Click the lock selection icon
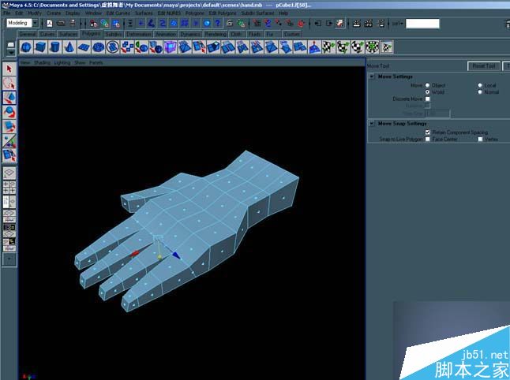The height and width of the screenshot is (380, 510). coord(230,23)
